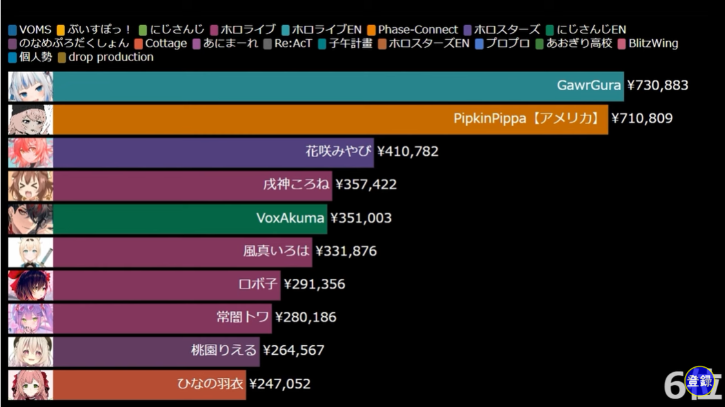Screen dimensions: 725x407
Task: Click the 桃園りえる avatar thumbnail
Action: [30, 352]
